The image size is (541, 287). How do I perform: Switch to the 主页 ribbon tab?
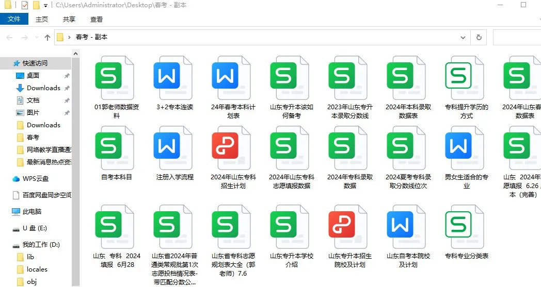42,19
